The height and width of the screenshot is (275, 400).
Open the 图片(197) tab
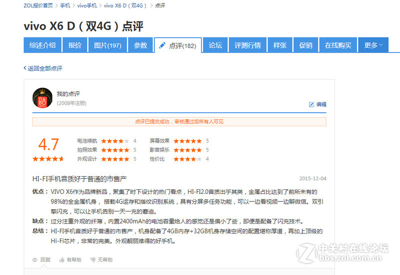click(x=107, y=45)
